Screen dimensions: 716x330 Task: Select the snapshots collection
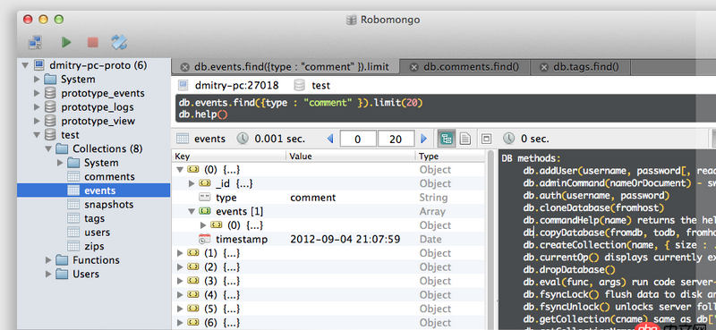(x=108, y=205)
